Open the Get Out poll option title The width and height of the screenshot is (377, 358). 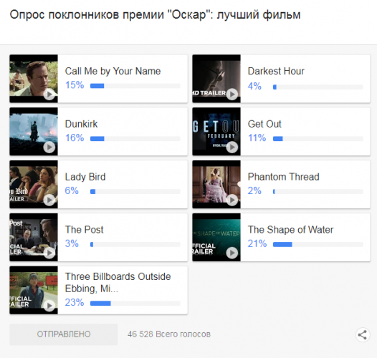pos(264,124)
